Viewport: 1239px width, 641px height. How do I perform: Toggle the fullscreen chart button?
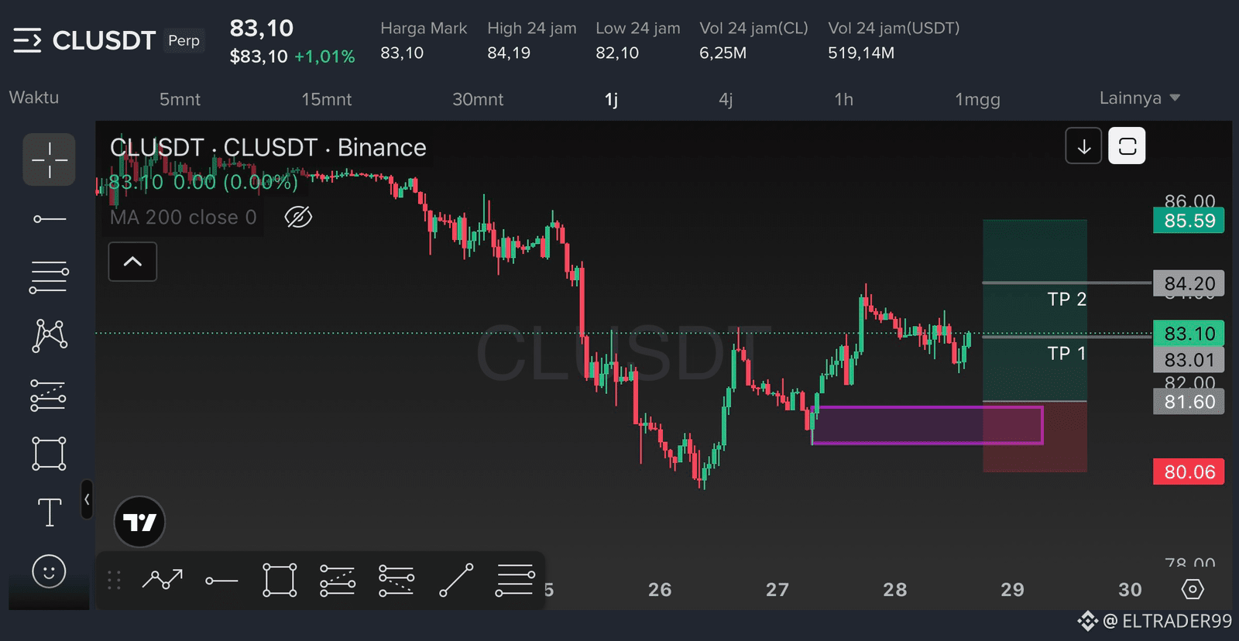[1127, 146]
